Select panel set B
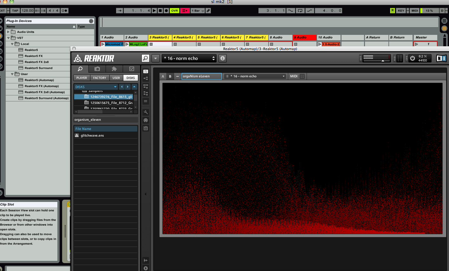 coord(170,76)
